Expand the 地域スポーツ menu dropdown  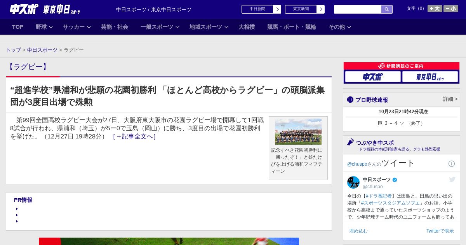(209, 27)
